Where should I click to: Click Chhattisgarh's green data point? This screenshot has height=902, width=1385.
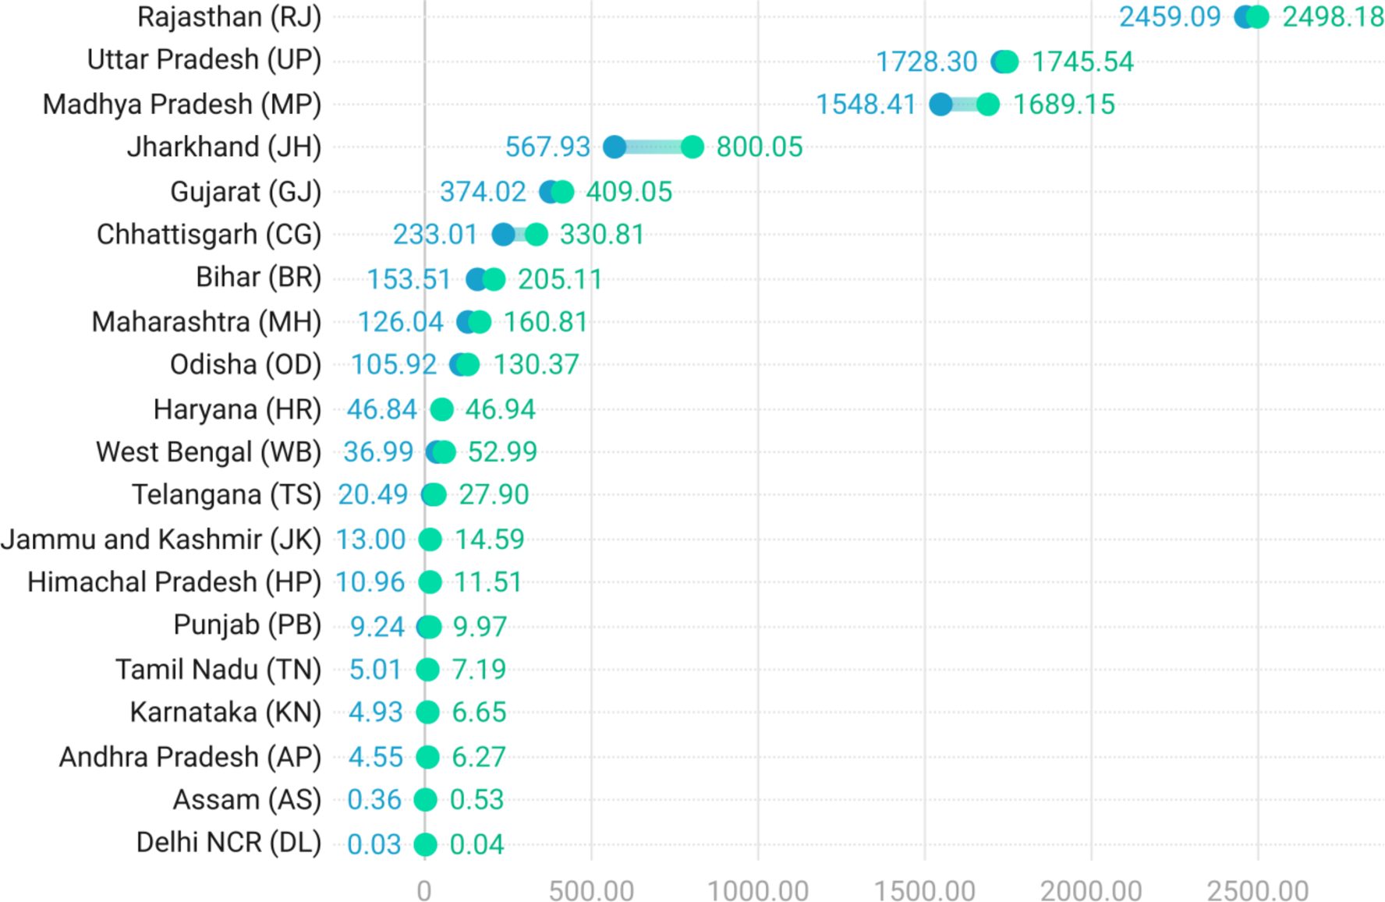coord(537,234)
